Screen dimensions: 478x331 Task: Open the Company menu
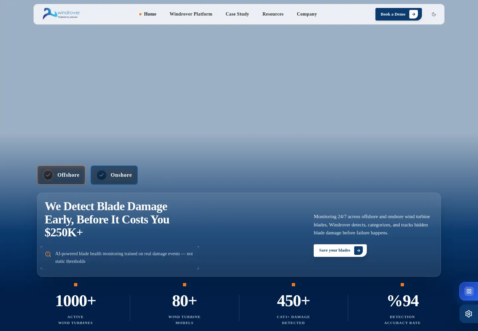(x=307, y=14)
